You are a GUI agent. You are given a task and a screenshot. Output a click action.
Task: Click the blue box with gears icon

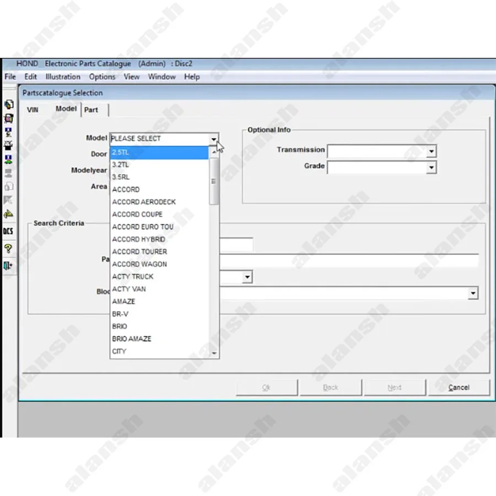point(8,132)
